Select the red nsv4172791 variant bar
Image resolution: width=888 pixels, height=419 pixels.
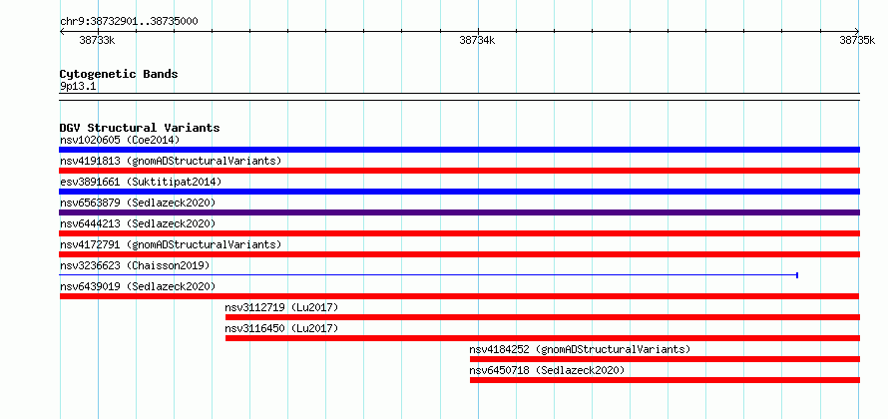tap(459, 254)
